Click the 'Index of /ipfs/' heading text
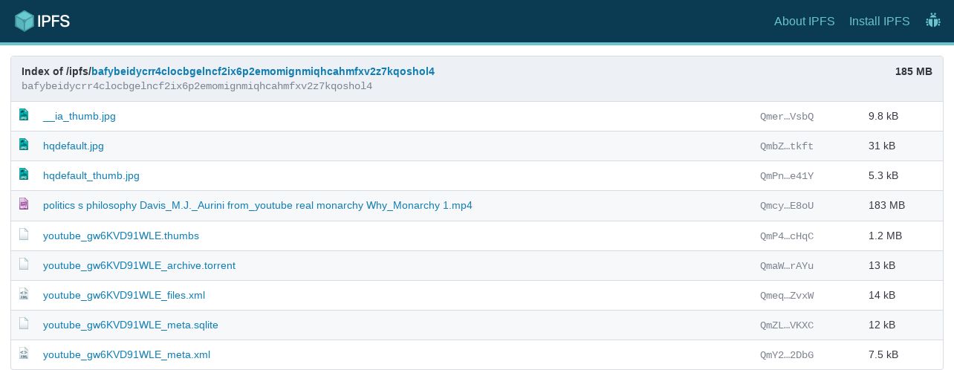Image resolution: width=954 pixels, height=370 pixels. tap(56, 71)
